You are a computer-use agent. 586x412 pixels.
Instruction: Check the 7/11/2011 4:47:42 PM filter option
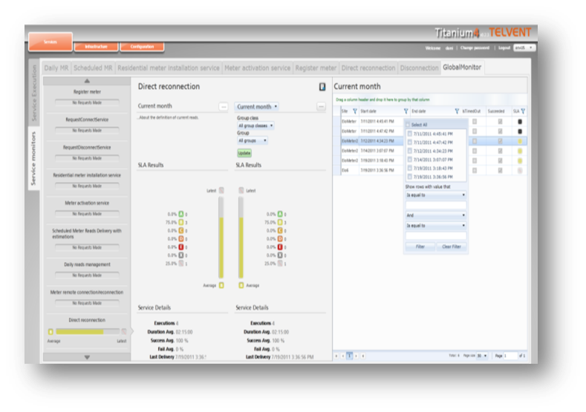(409, 143)
